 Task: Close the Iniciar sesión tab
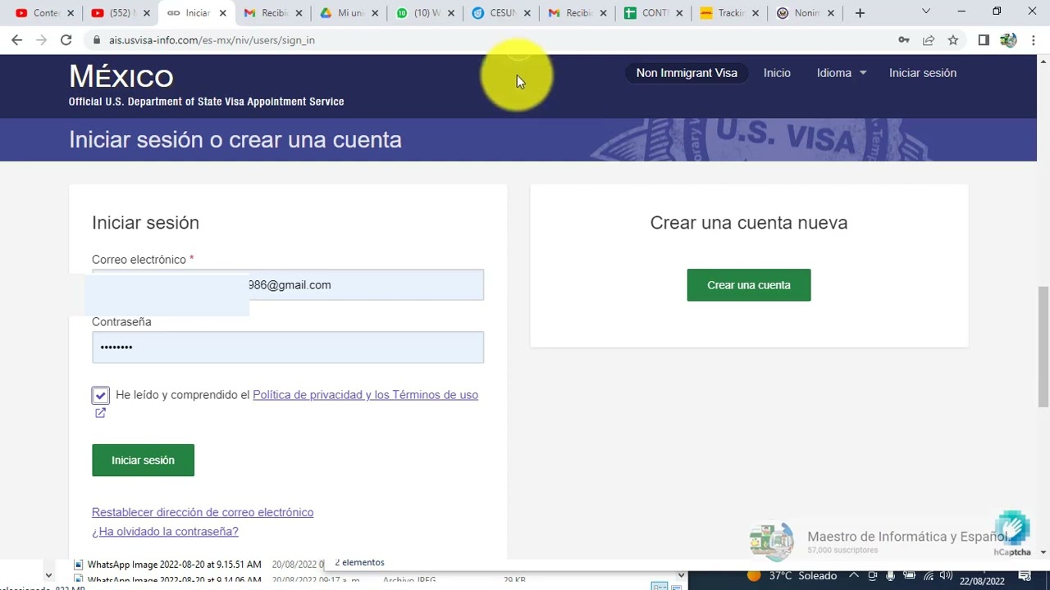click(222, 13)
